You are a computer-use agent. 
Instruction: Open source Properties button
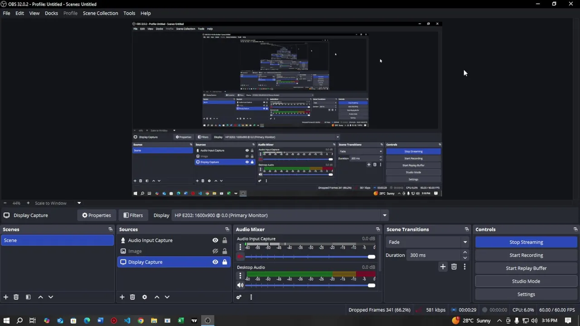96,215
